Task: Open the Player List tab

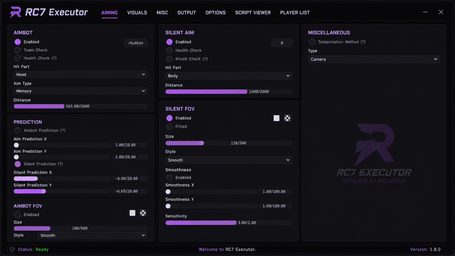Action: (295, 13)
